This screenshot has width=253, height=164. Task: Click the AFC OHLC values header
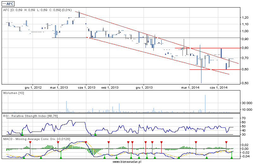coord(37,10)
